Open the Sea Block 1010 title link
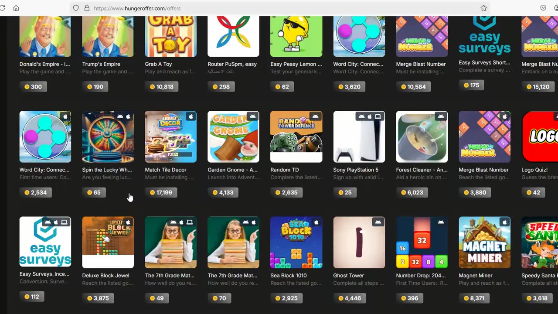The height and width of the screenshot is (314, 558). [289, 275]
